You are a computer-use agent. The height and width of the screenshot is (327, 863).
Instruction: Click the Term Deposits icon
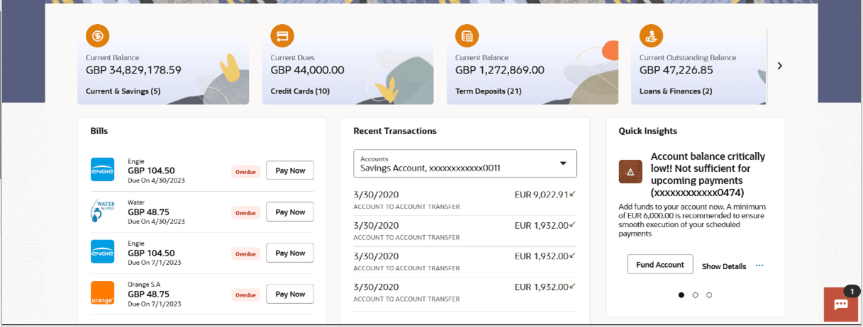467,35
